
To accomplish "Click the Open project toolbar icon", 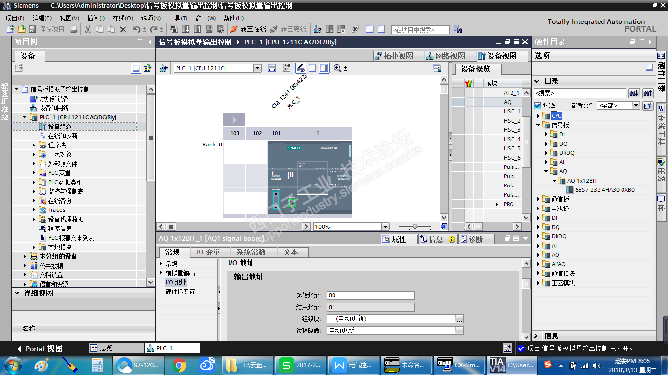I will 22,29.
